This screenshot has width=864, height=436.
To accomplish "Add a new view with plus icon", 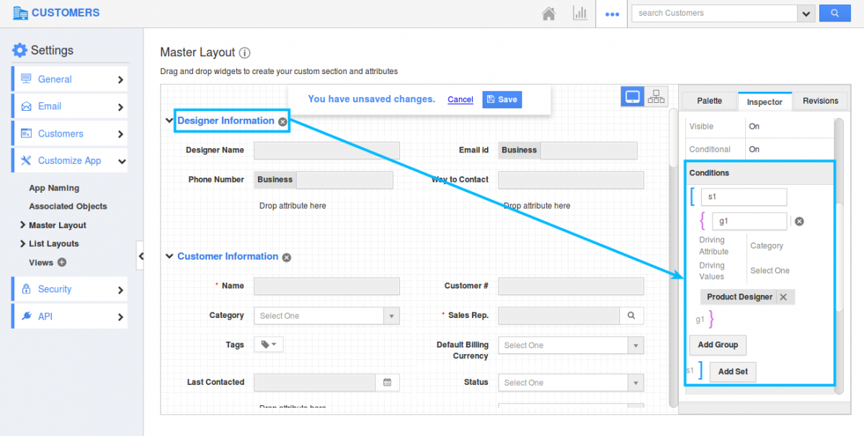I will [62, 263].
